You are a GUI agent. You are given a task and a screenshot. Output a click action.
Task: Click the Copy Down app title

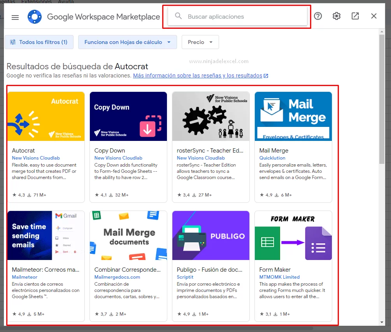pos(109,151)
